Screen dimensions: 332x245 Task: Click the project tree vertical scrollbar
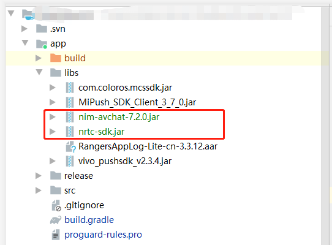[x=325, y=126]
